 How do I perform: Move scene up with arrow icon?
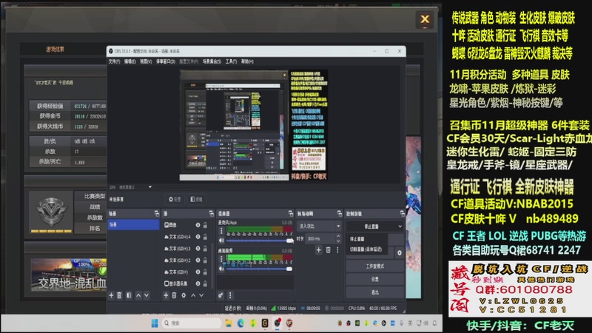click(138, 295)
